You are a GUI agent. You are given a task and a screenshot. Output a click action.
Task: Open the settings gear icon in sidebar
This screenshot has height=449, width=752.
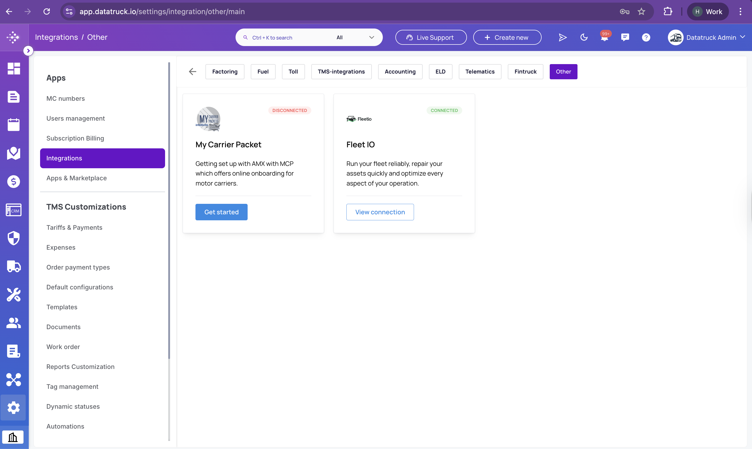(x=14, y=408)
